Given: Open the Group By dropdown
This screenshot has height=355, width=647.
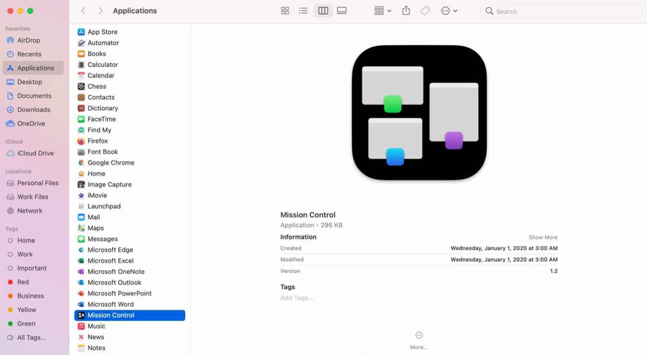Looking at the screenshot, I should click(382, 11).
